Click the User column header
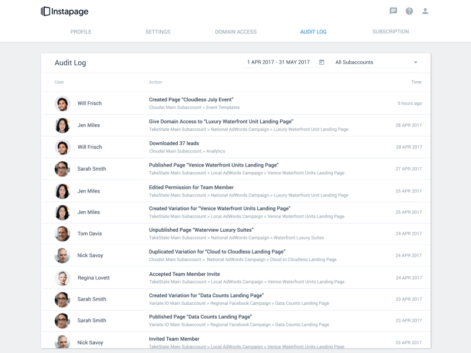 click(x=59, y=82)
